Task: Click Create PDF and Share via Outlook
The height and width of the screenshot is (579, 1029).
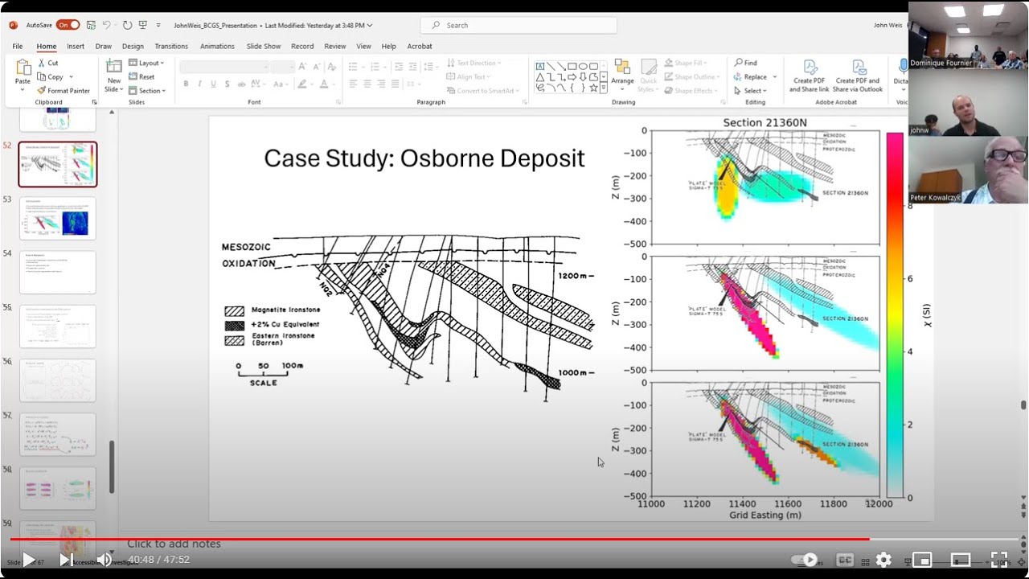Action: pos(859,76)
